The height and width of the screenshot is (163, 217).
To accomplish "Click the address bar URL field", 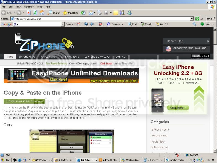I will pos(100,19).
